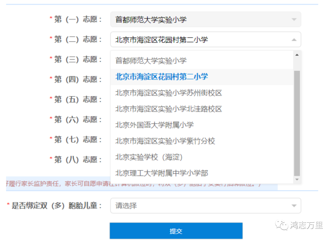Pick 北京市海淀区实验小学苏州街校区 option
This screenshot has height=240, width=334.
[x=202, y=93]
